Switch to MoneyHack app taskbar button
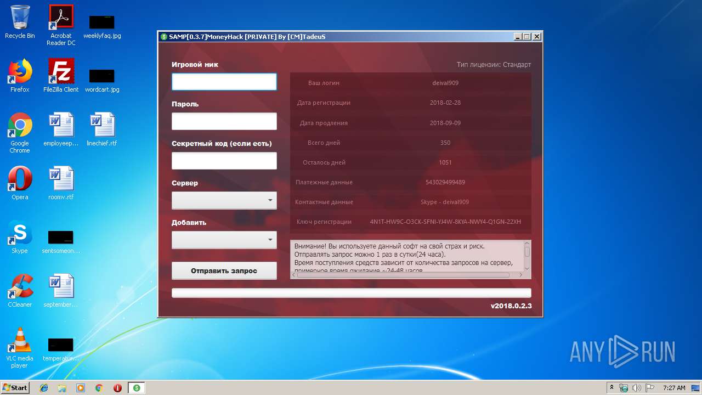The width and height of the screenshot is (702, 395). coord(137,388)
